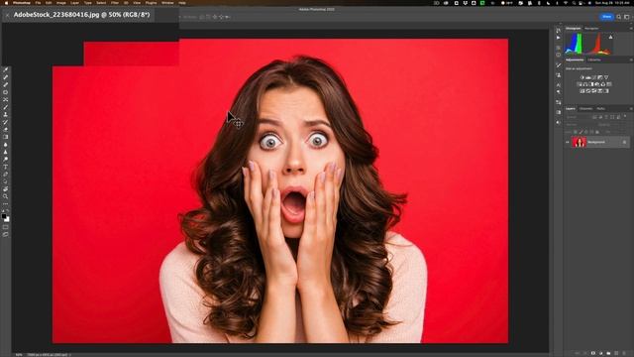
Task: Add a Brightness/Contrast adjustment
Action: [582, 77]
